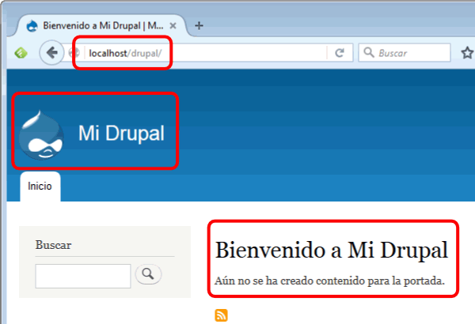Go back with the browser back arrow

click(51, 53)
